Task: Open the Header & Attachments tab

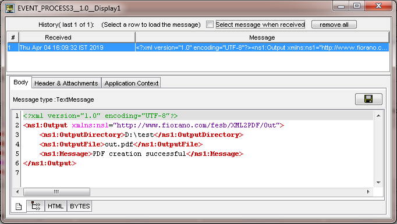Action: [66, 83]
